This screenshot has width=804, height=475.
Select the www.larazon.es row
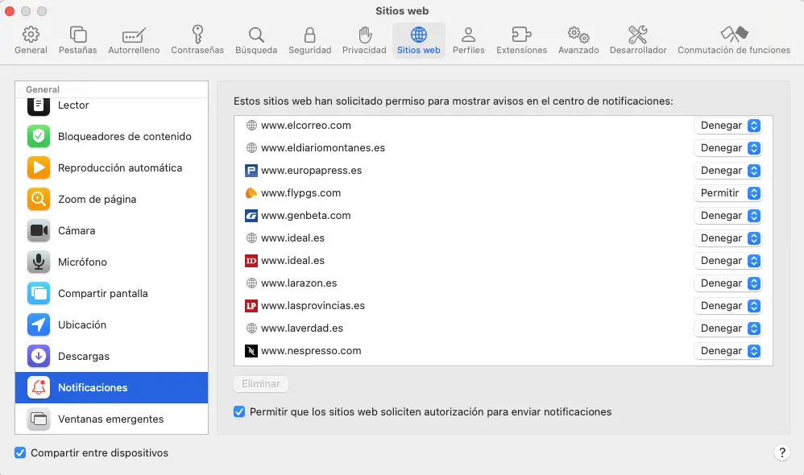(503, 283)
